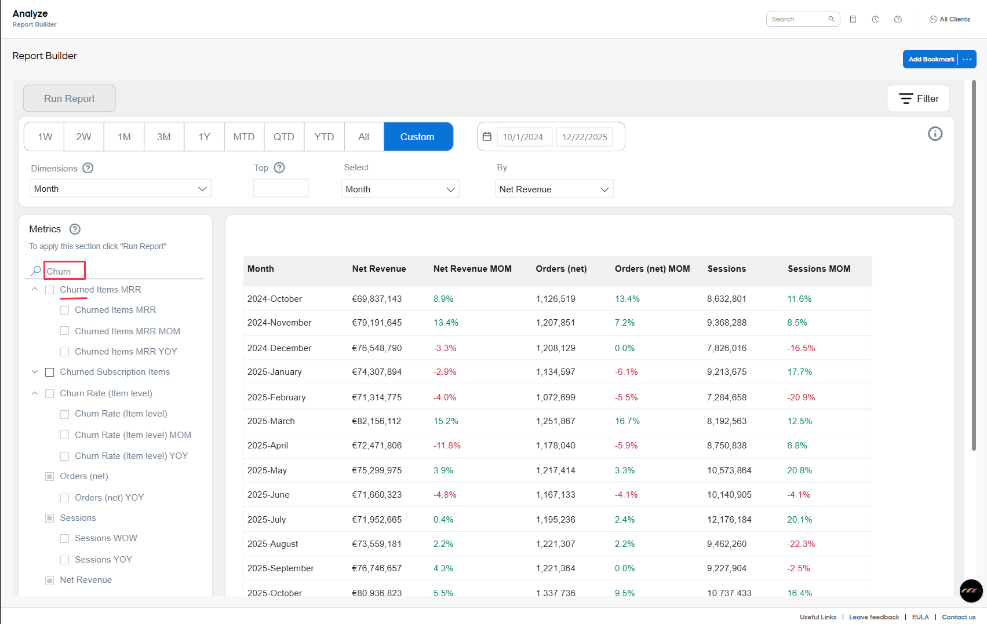Click the search magnifier in the top bar
Screen dimensions: 987x624
[x=831, y=19]
